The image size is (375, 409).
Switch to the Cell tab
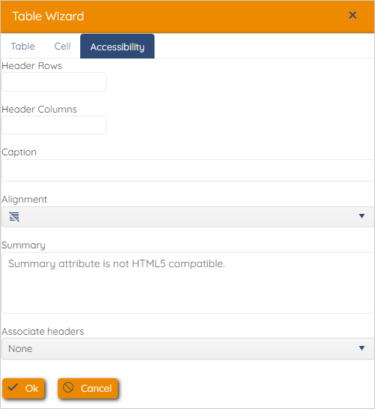point(62,47)
